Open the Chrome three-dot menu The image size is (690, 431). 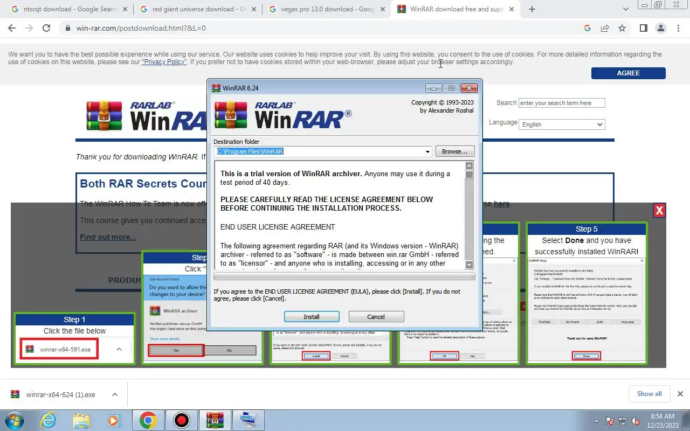coord(678,28)
